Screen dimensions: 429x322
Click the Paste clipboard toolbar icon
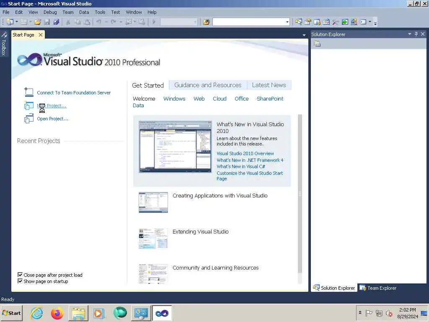click(87, 22)
